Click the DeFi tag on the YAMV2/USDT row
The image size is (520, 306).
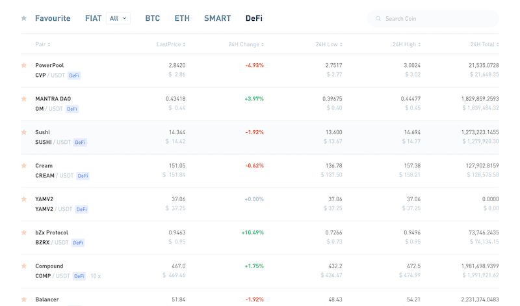coord(82,209)
